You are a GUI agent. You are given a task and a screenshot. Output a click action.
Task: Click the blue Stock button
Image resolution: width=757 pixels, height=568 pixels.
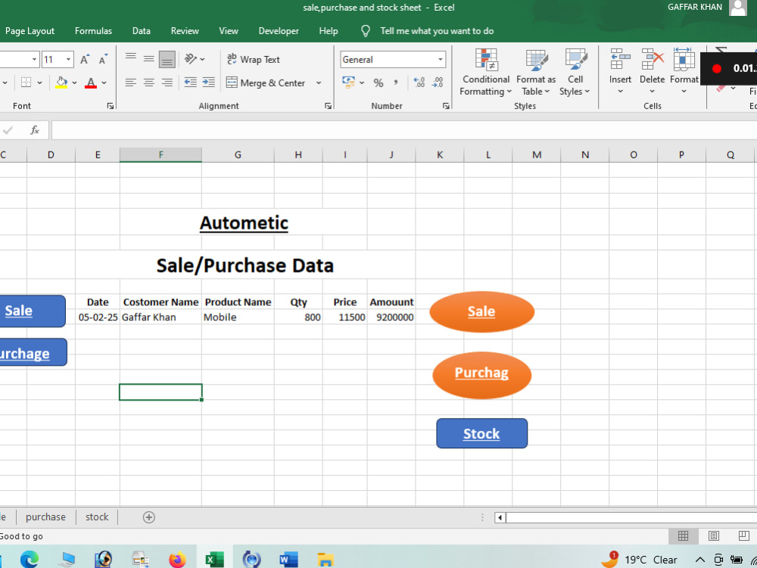pyautogui.click(x=481, y=433)
